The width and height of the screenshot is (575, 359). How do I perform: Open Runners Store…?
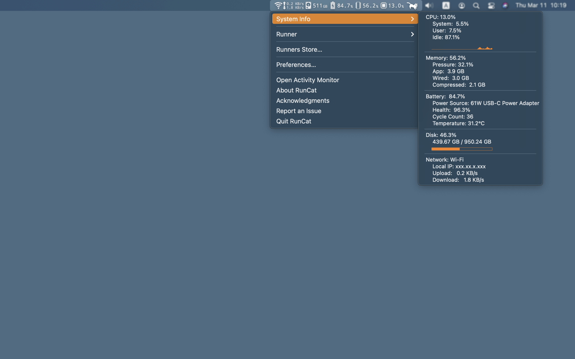tap(299, 49)
